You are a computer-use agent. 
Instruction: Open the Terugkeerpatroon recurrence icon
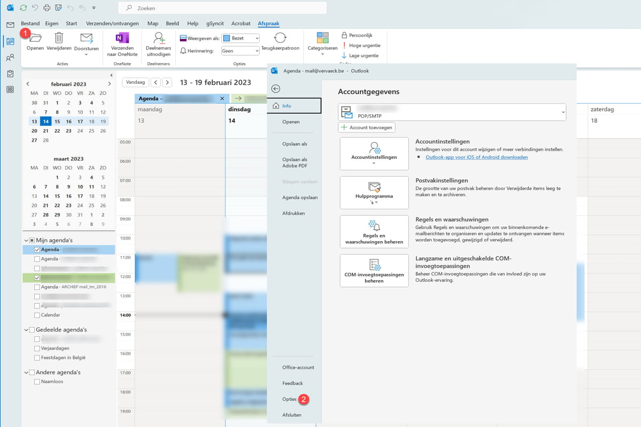280,38
